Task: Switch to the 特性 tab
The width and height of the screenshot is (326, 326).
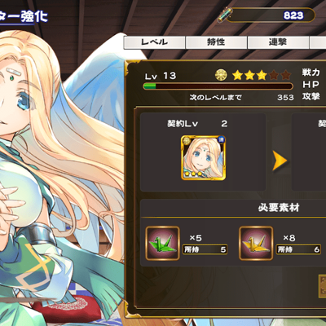Action: (x=216, y=42)
